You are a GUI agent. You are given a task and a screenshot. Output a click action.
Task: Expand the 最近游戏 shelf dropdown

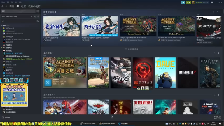click(53, 53)
